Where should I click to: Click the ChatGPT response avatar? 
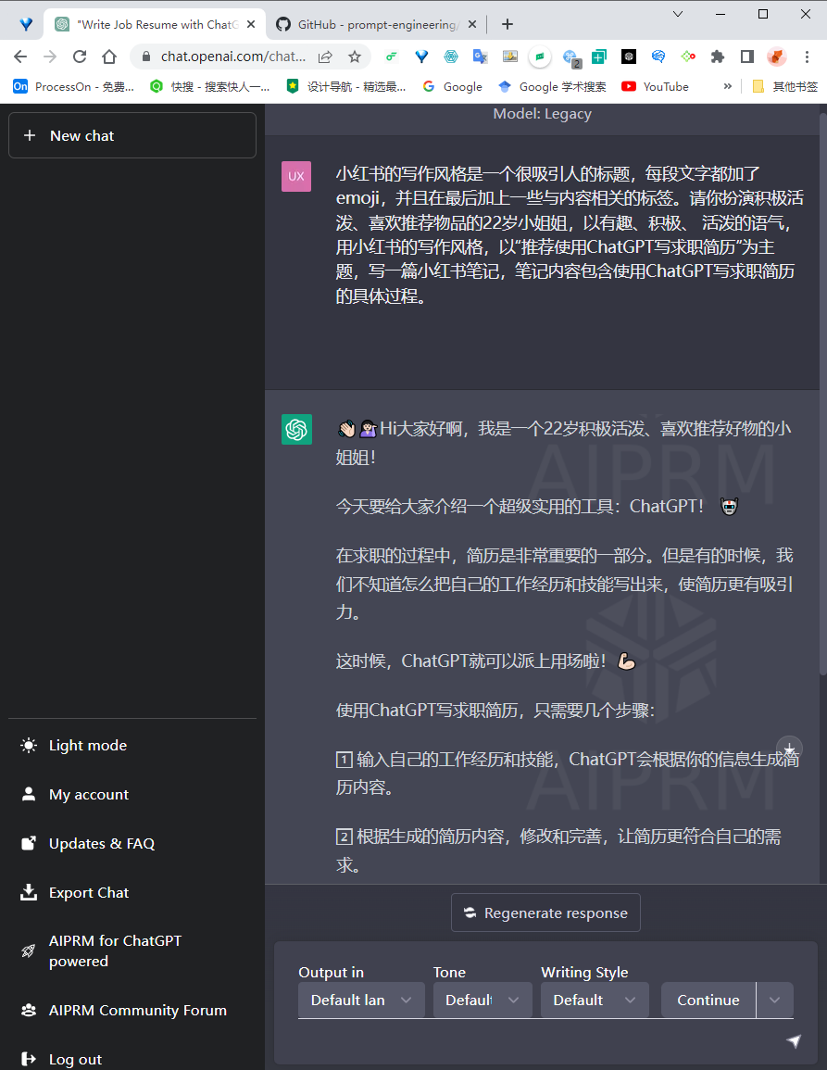(296, 430)
